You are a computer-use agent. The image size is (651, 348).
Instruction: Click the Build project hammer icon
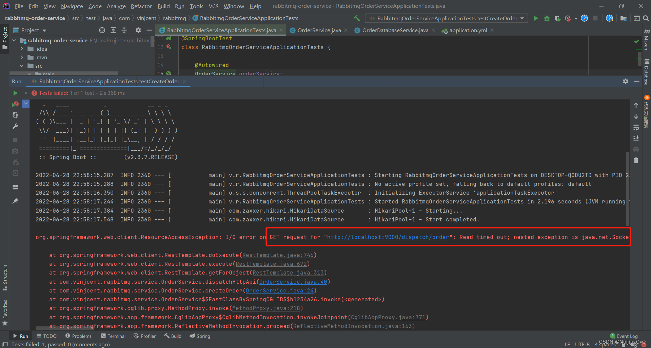357,18
